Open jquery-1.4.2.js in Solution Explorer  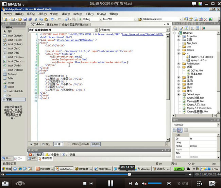coord(198,60)
